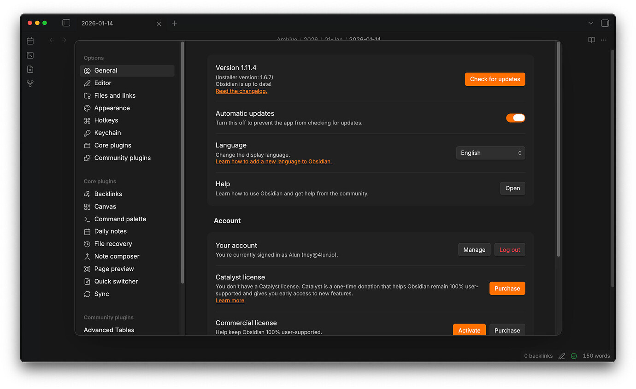The width and height of the screenshot is (636, 389).
Task: Expand the tab list chevron near window top
Action: point(591,23)
